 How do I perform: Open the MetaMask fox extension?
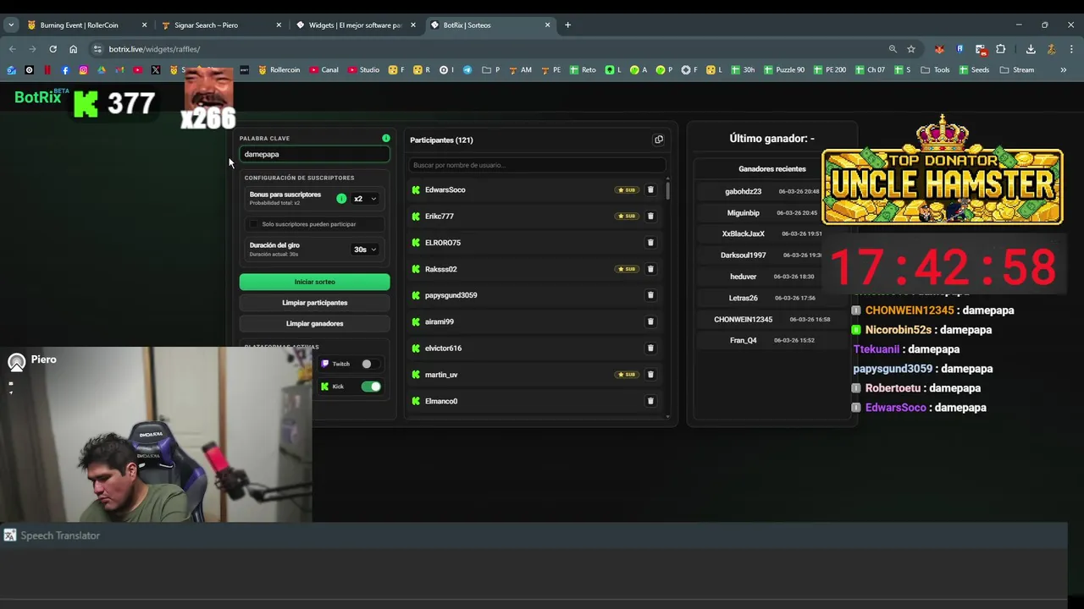939,49
